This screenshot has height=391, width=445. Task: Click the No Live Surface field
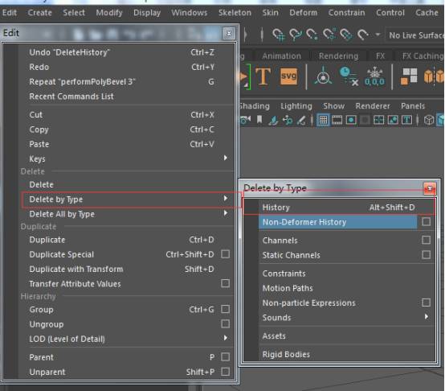[x=415, y=35]
